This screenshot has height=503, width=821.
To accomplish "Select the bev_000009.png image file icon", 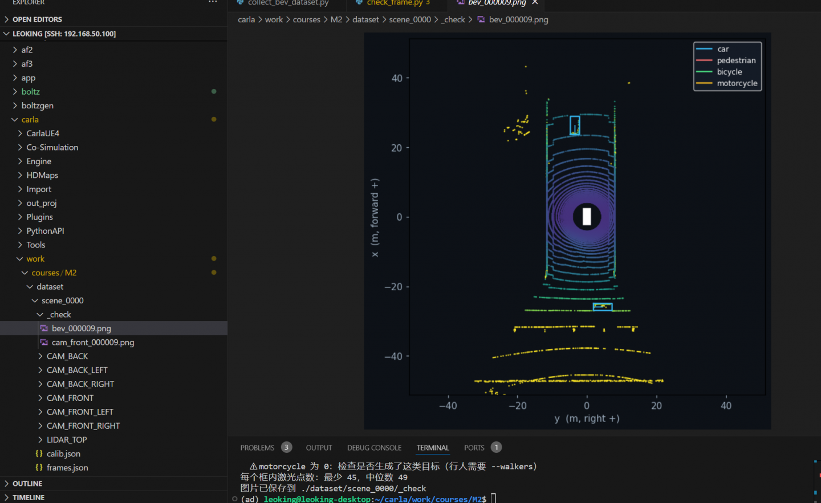I will [44, 328].
